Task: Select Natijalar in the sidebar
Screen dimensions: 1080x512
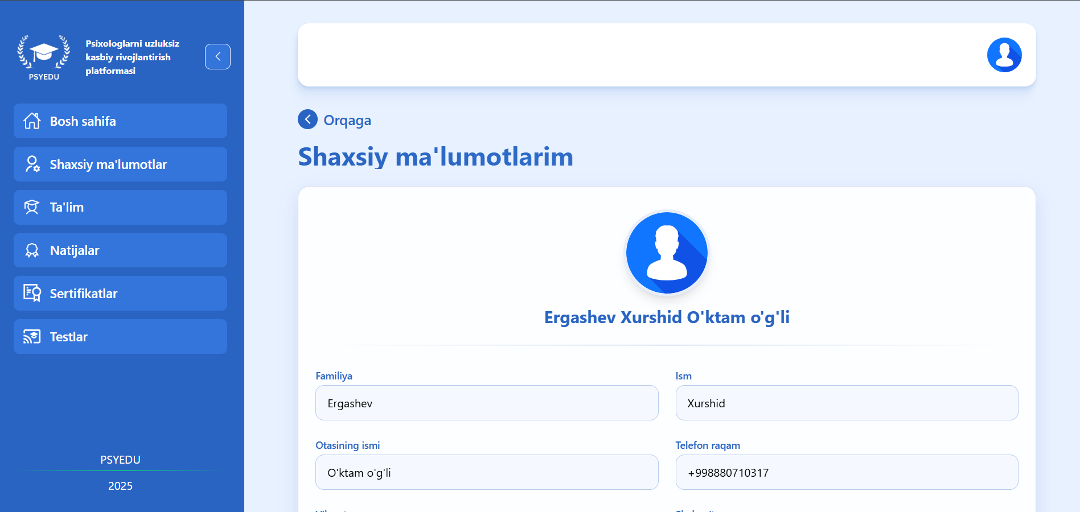Action: point(120,250)
